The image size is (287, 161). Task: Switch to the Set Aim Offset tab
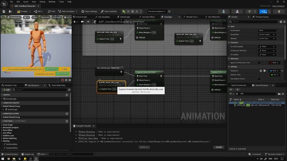pyautogui.click(x=148, y=17)
